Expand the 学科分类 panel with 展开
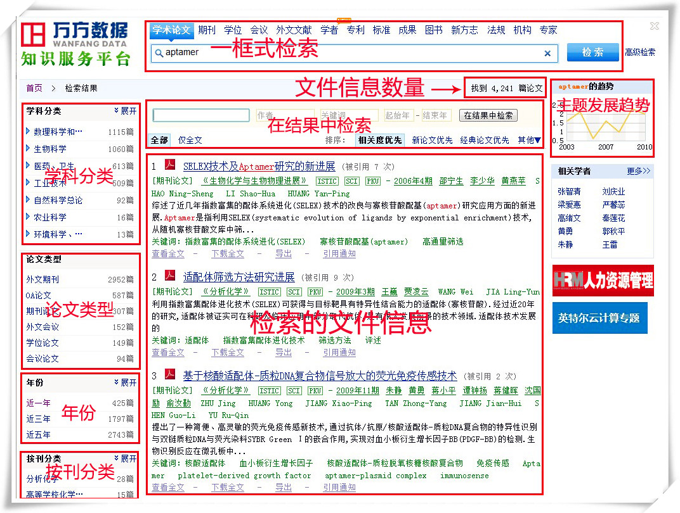Screen dimensions: 680x513 click(126, 111)
